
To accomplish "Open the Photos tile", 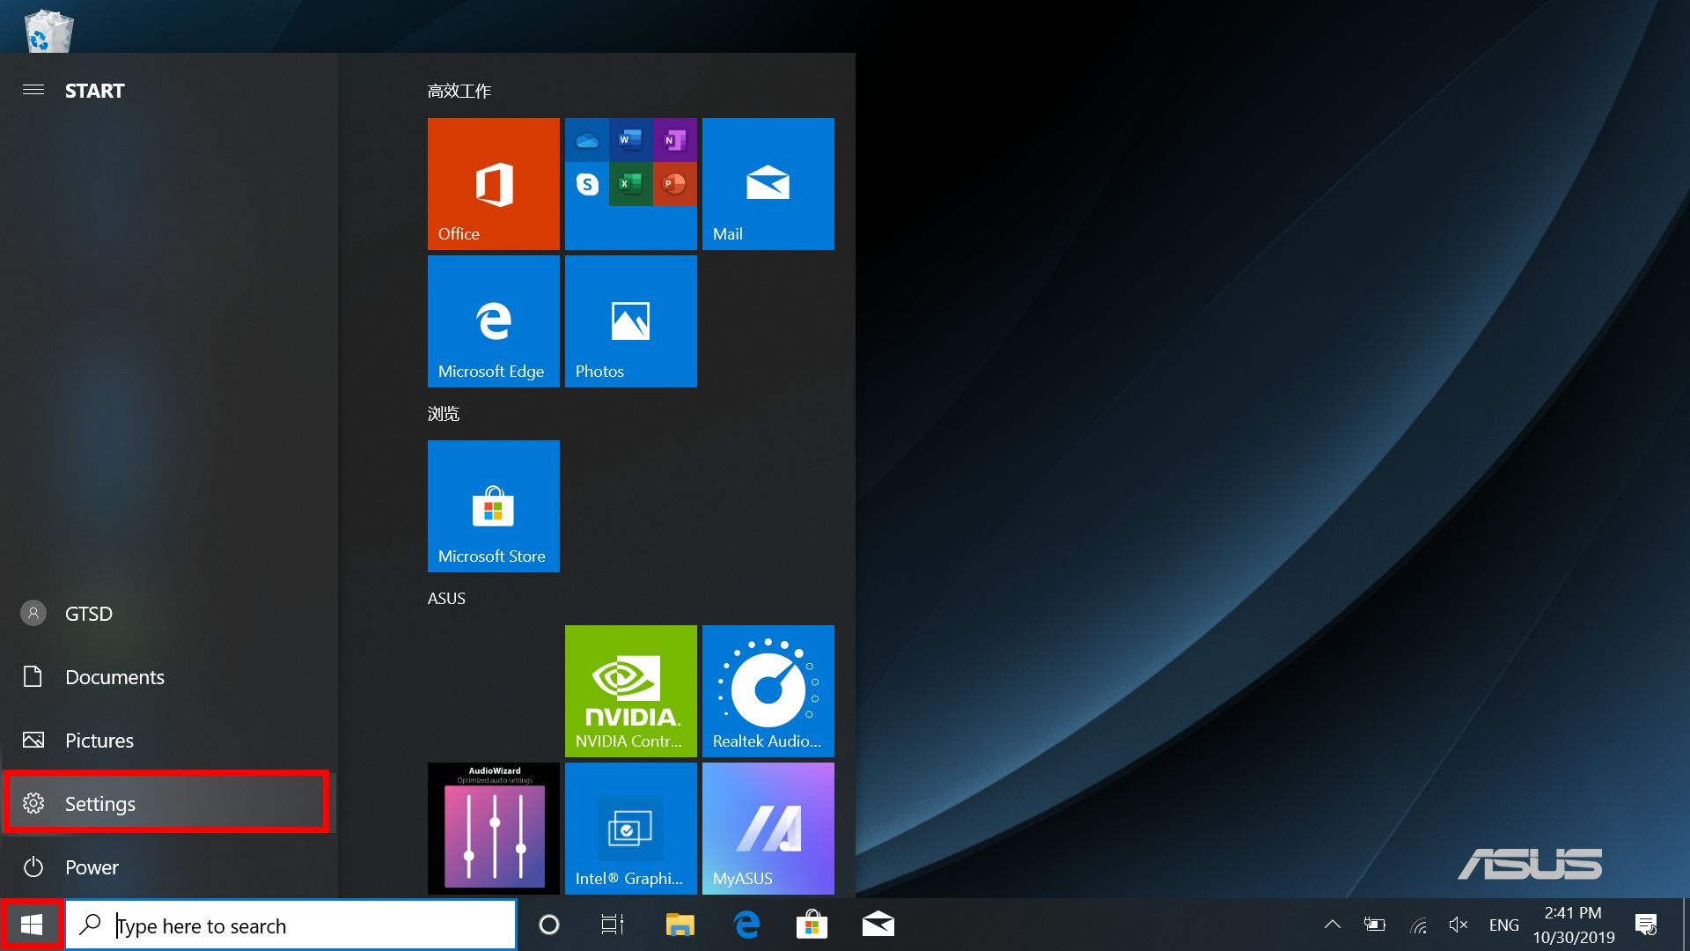I will [x=631, y=321].
